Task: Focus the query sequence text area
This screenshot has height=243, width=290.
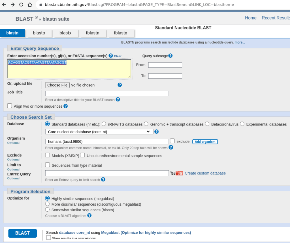Action: coord(69,69)
